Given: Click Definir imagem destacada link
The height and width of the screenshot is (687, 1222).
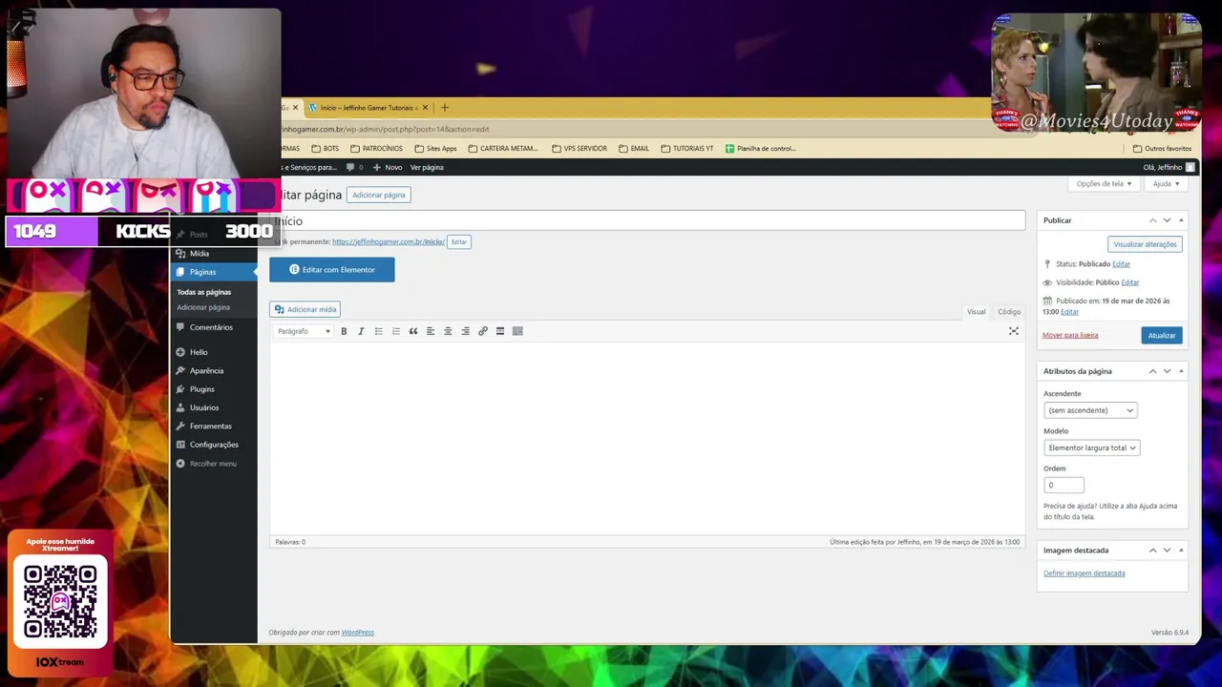Looking at the screenshot, I should [x=1084, y=573].
